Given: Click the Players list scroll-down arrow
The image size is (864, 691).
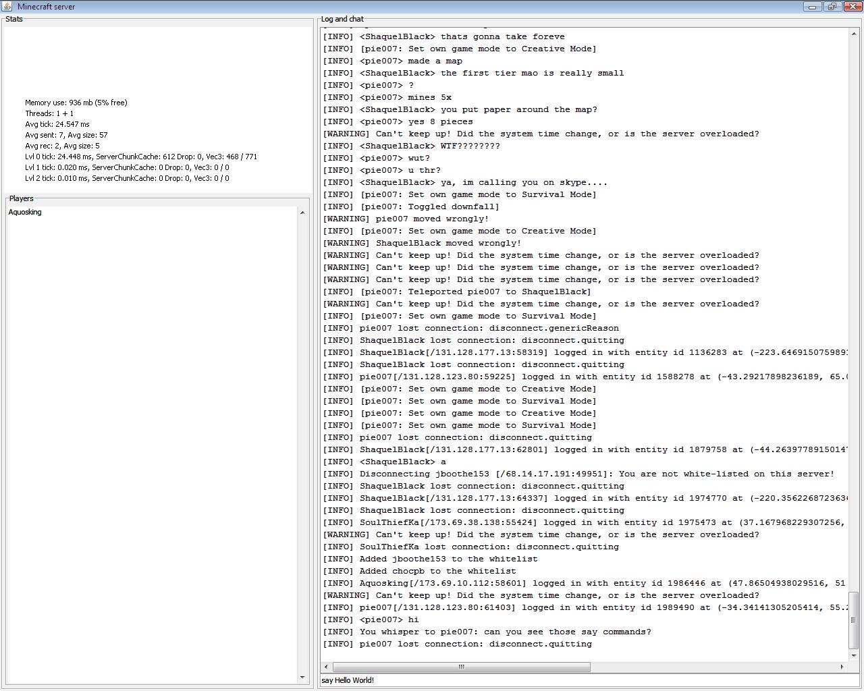Looking at the screenshot, I should coord(302,677).
